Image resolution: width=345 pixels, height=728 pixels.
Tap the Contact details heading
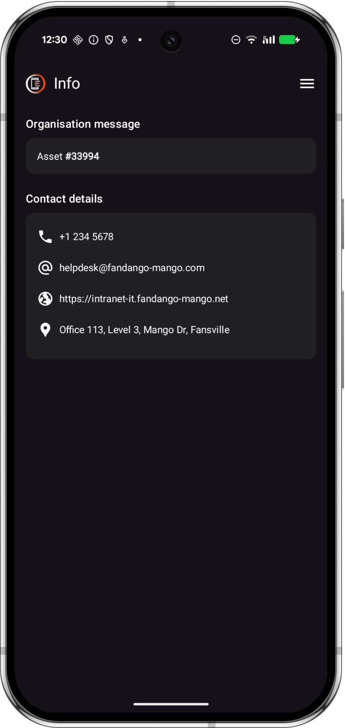pyautogui.click(x=64, y=199)
